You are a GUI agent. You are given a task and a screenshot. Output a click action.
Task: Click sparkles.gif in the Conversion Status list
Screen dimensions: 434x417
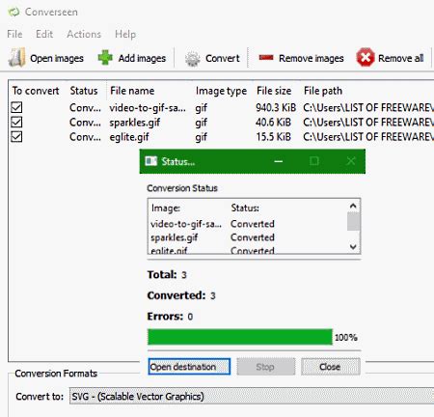pos(174,237)
